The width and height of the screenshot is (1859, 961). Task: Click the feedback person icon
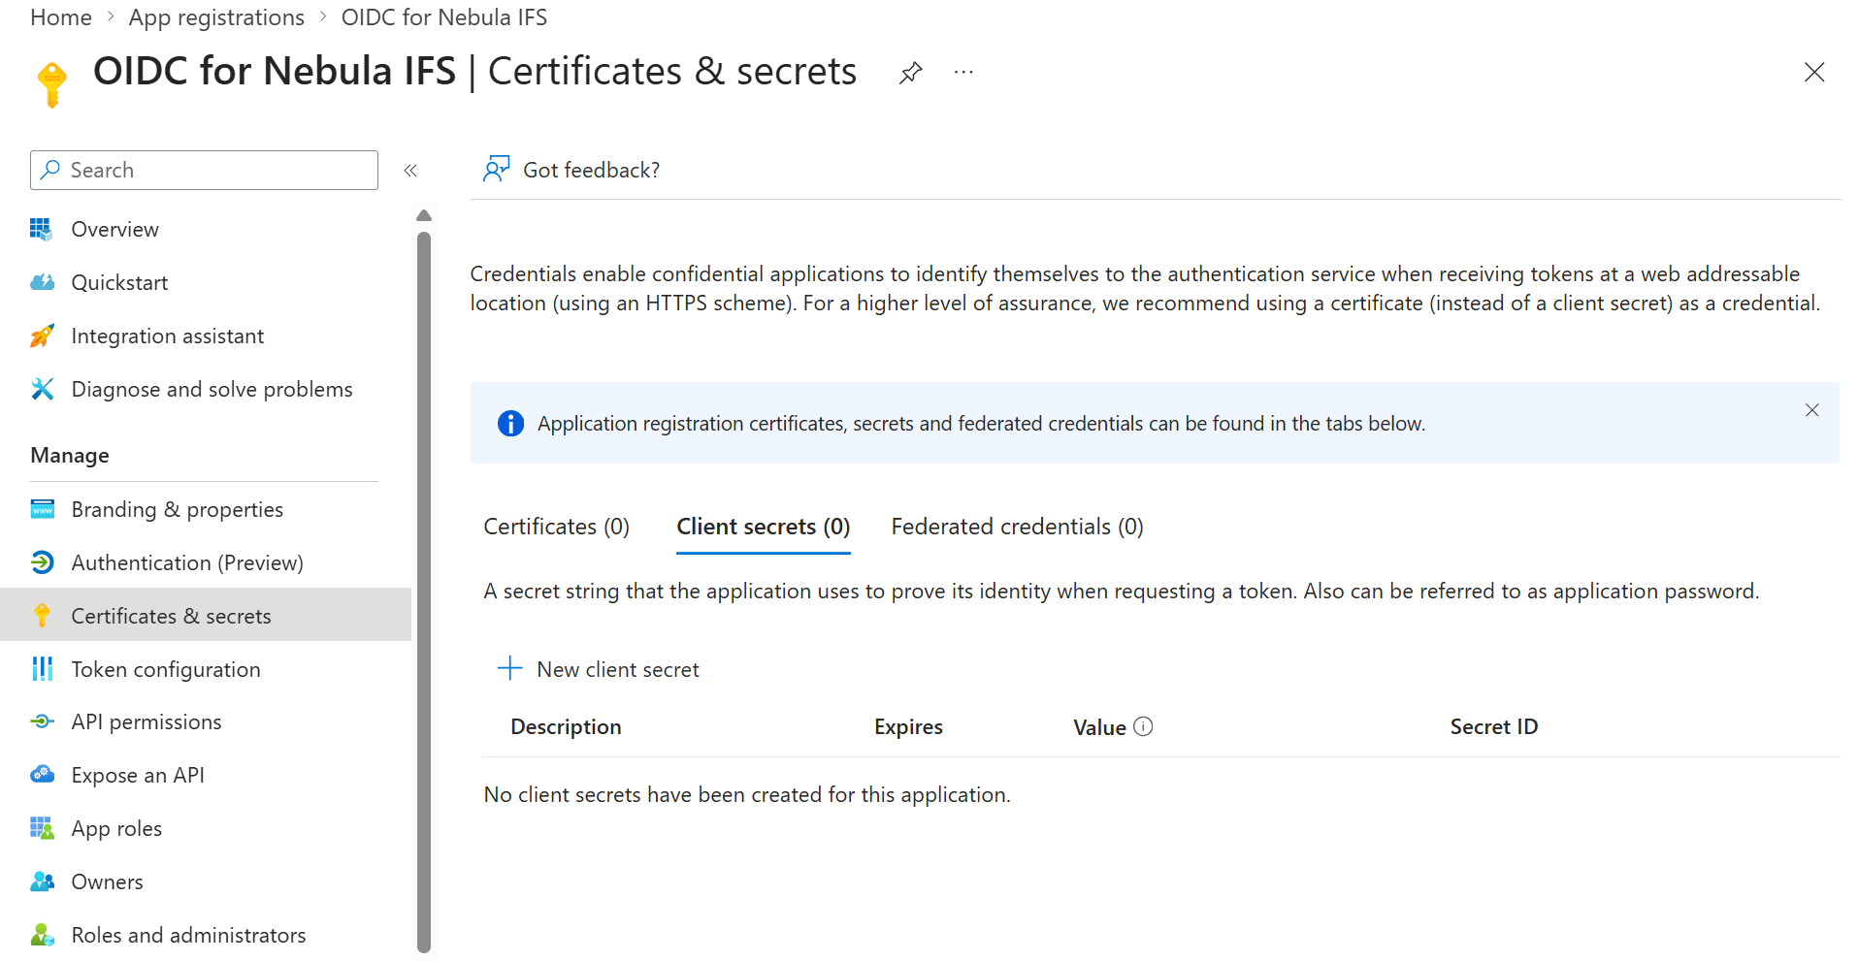coord(496,170)
